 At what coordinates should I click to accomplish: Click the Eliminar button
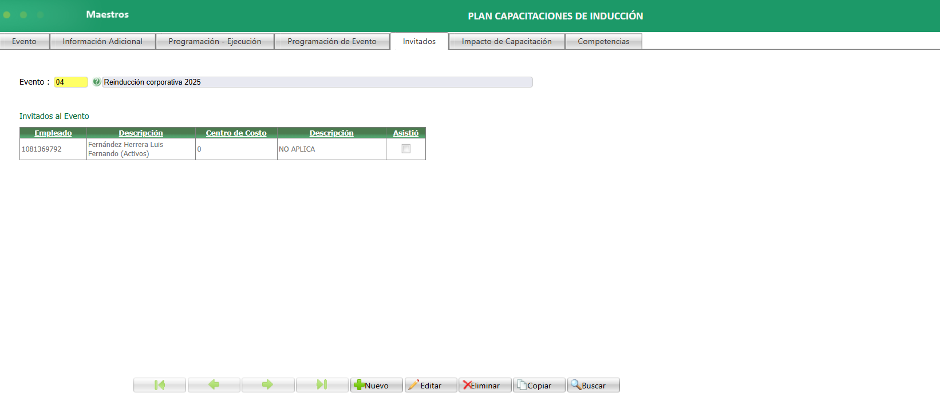pyautogui.click(x=485, y=385)
